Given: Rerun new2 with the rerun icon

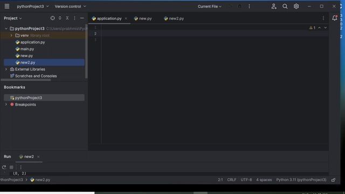Looking at the screenshot, I should click(x=4, y=168).
